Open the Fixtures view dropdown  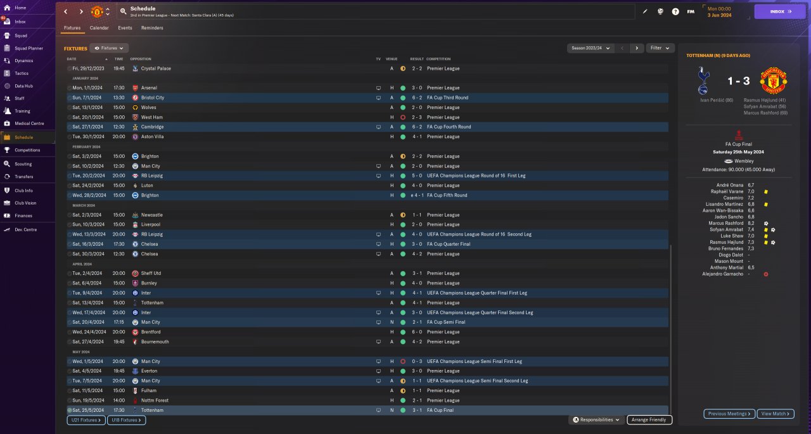(110, 48)
